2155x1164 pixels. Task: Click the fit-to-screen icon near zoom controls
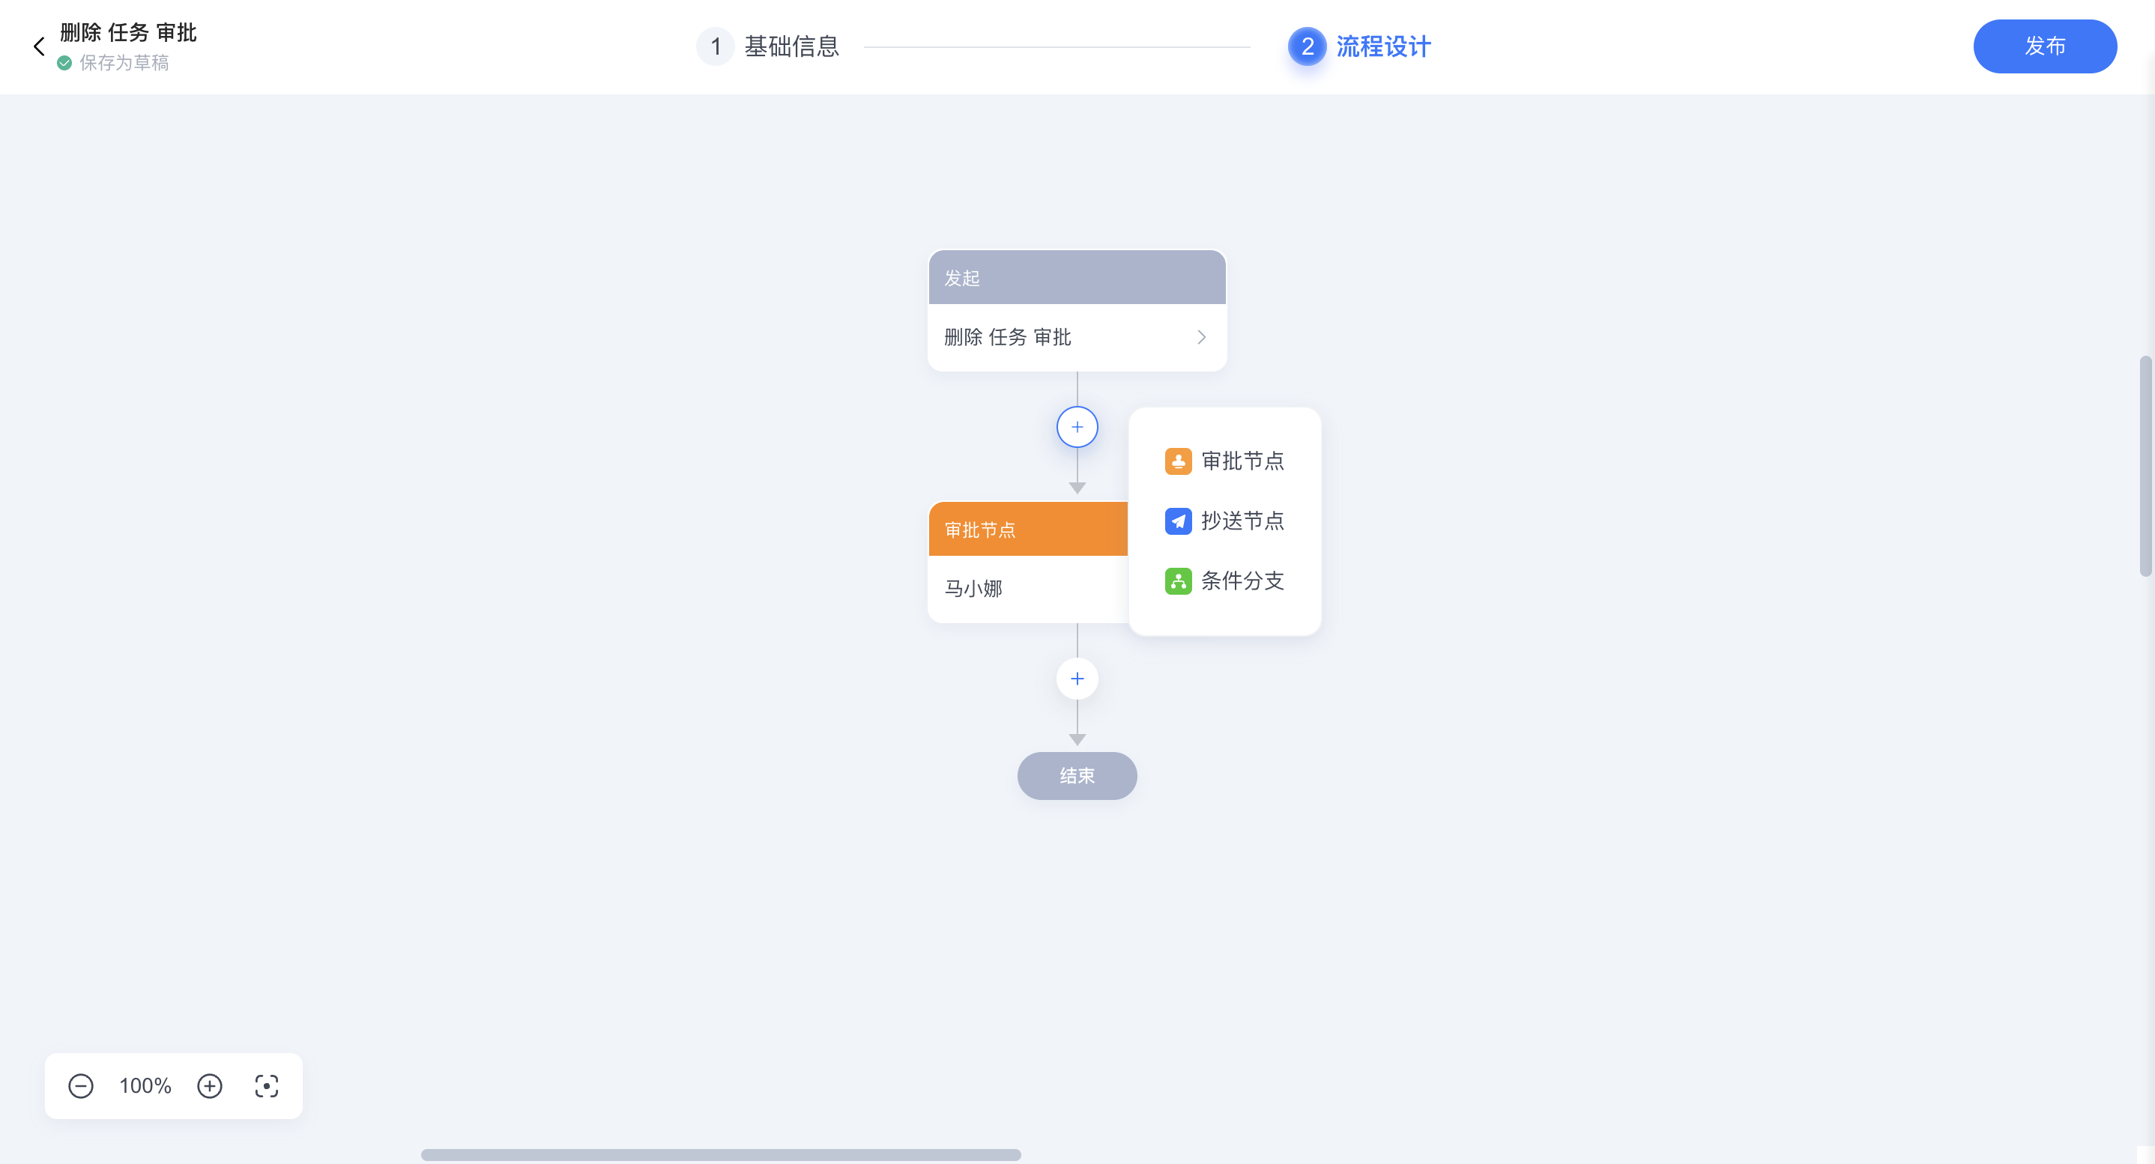click(x=266, y=1086)
